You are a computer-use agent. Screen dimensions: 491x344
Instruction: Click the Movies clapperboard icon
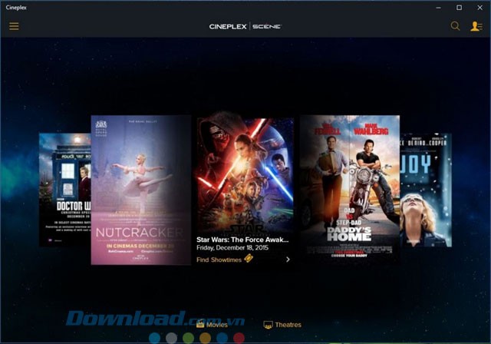coord(200,324)
